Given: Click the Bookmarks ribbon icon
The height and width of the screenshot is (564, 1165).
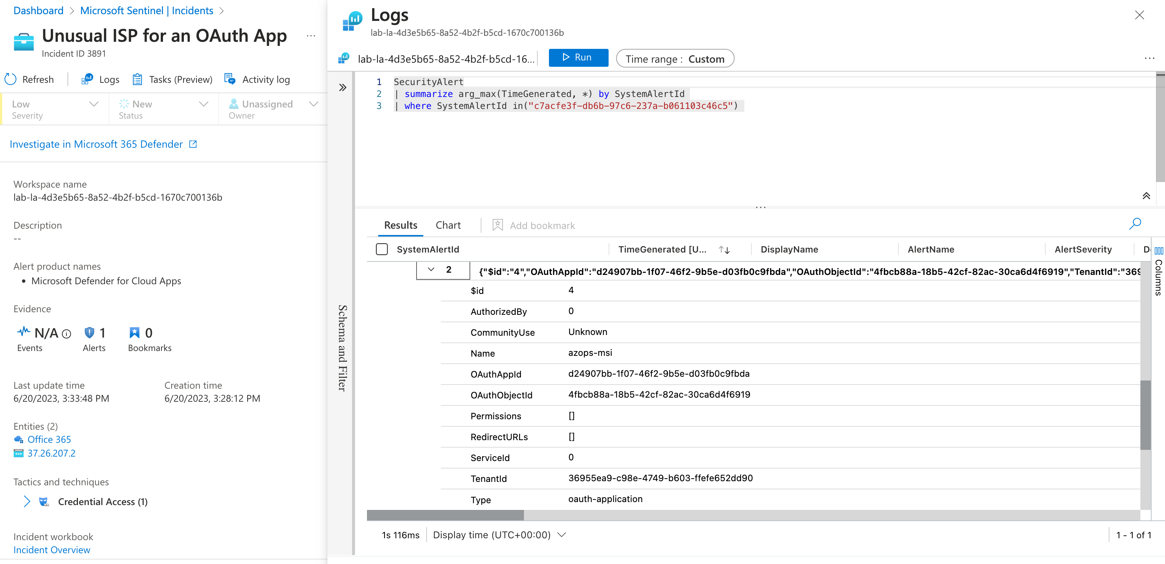Looking at the screenshot, I should click(135, 333).
